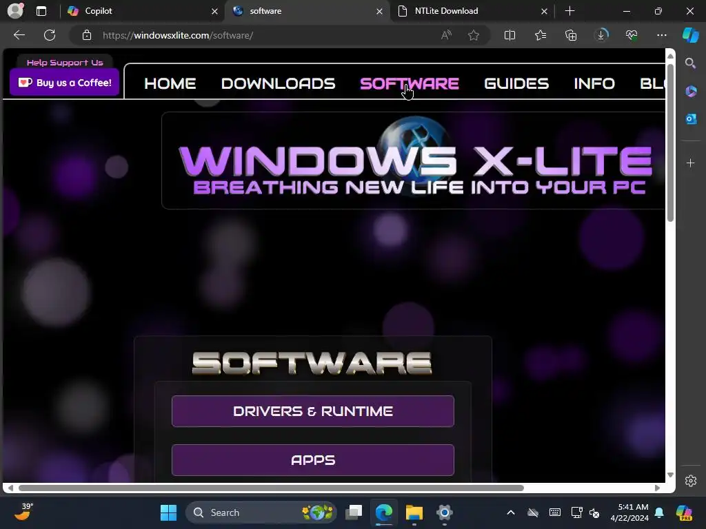Add a sidebar app with plus
Viewport: 706px width, 529px height.
point(690,163)
